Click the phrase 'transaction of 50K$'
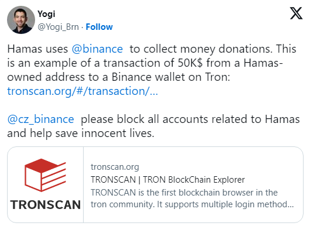Image resolution: width=310 pixels, height=226 pixels. [153, 63]
